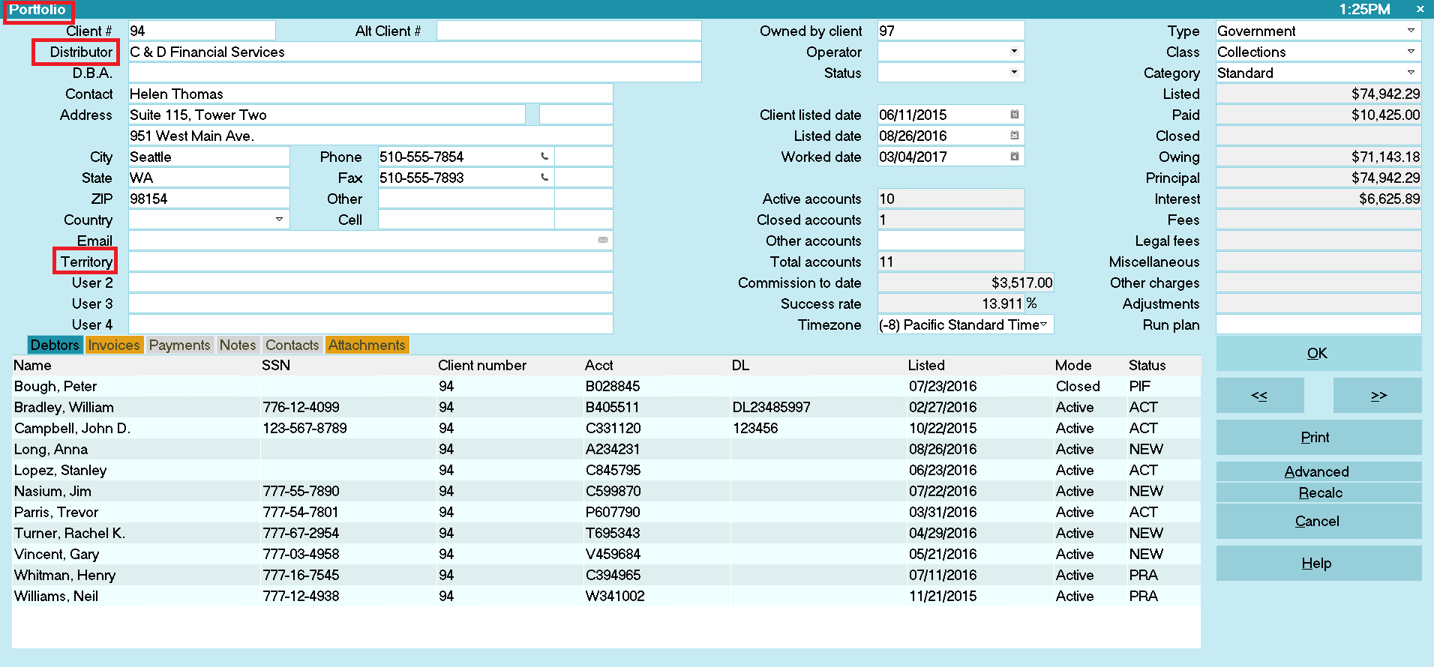
Task: Click the Recalc button
Action: [x=1318, y=492]
